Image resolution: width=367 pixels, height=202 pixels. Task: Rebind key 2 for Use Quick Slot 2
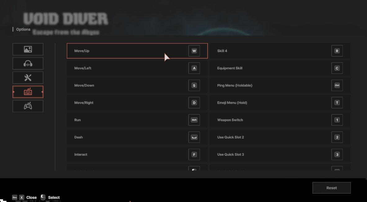coord(337,137)
